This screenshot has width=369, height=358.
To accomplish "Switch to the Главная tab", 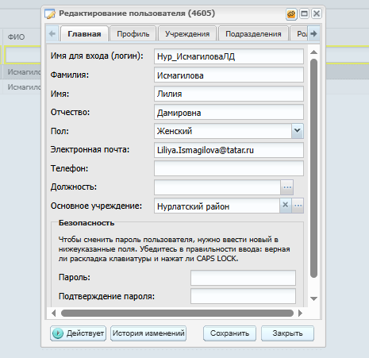I will pyautogui.click(x=84, y=34).
